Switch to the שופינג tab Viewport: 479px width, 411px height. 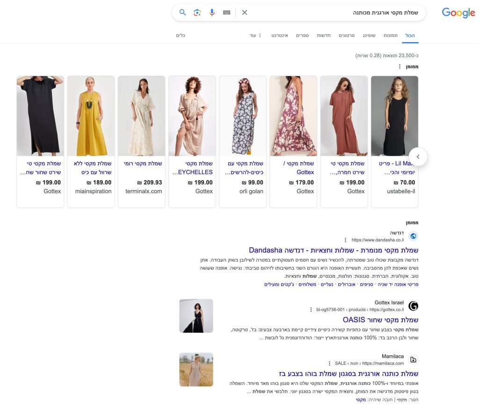368,36
